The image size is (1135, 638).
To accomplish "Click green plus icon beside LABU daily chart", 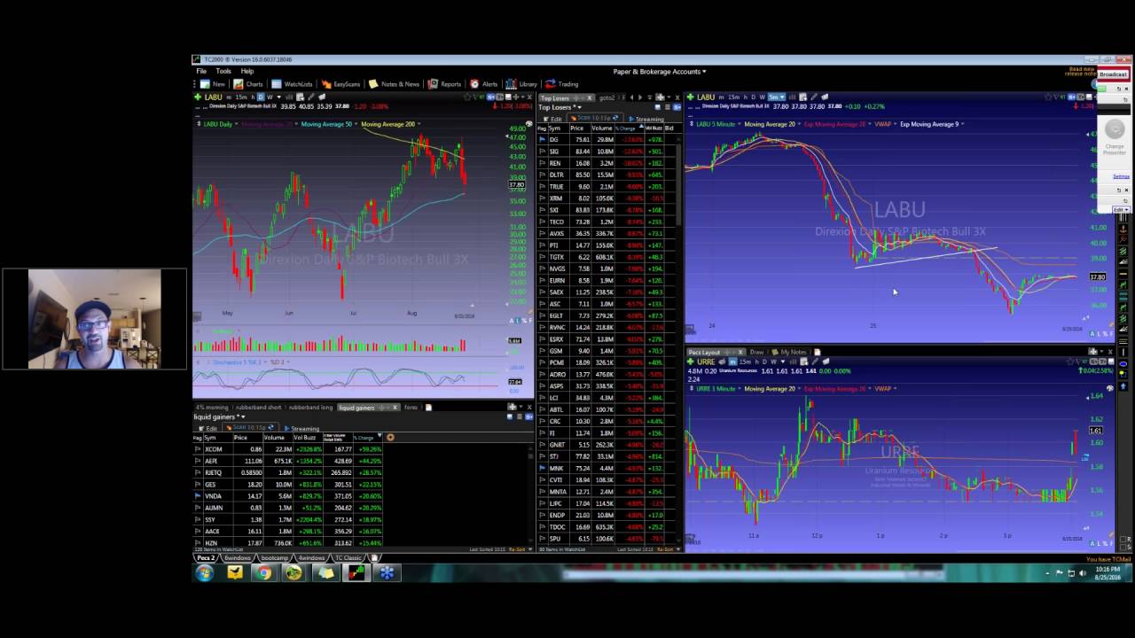I will (199, 97).
